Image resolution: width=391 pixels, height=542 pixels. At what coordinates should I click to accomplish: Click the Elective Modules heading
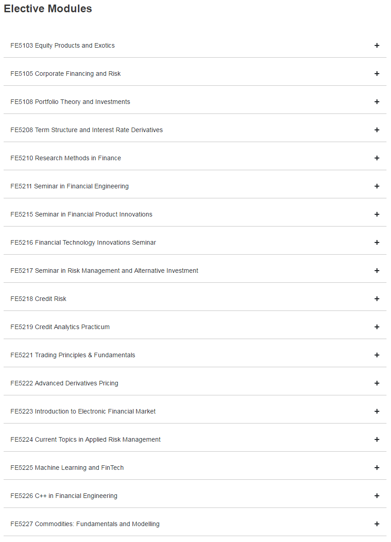click(x=48, y=9)
